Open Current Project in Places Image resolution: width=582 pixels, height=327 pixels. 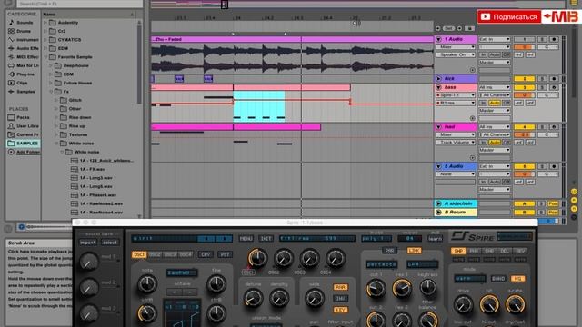(23, 134)
